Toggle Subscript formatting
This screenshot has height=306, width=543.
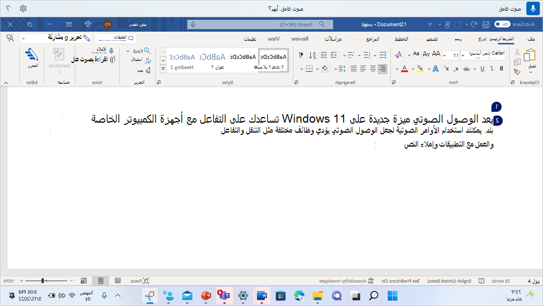(x=457, y=69)
